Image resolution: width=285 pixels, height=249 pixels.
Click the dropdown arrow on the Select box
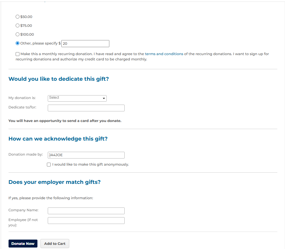click(104, 98)
